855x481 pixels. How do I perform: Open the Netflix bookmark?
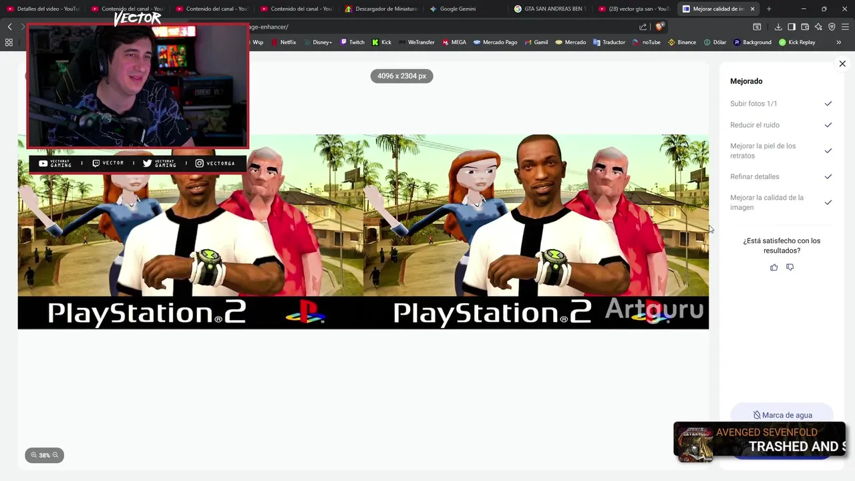pyautogui.click(x=284, y=42)
